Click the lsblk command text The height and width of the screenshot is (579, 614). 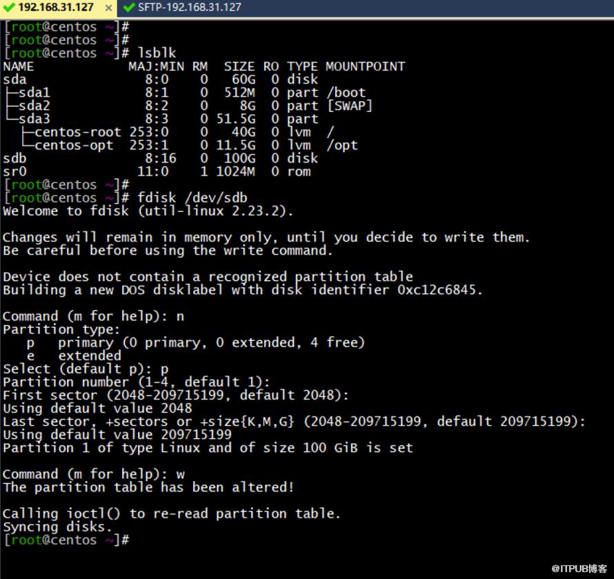point(157,53)
